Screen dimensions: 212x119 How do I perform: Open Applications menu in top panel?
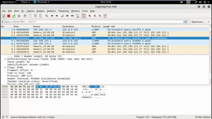point(9,2)
